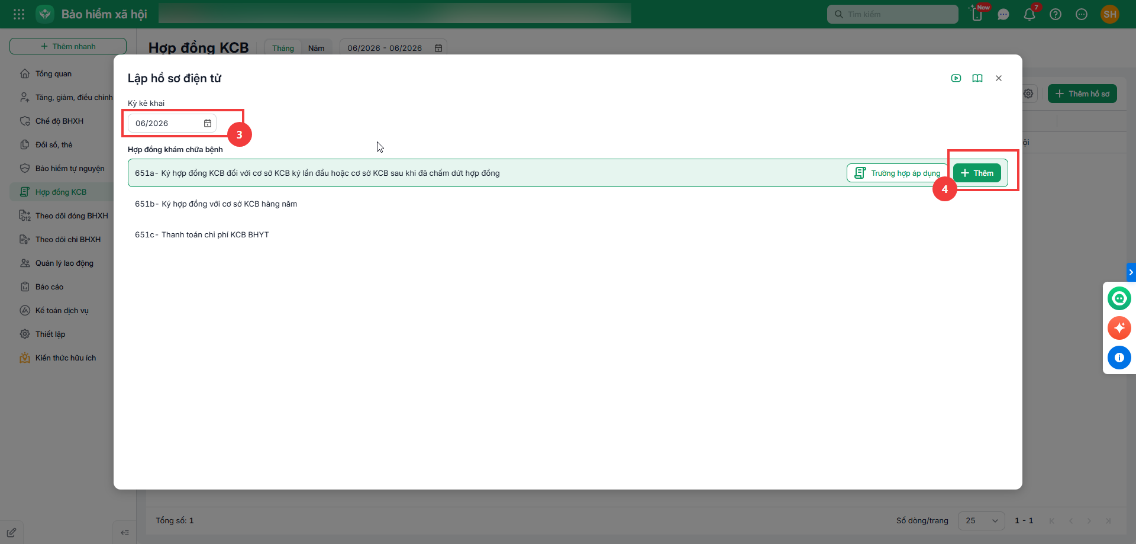The image size is (1136, 544).
Task: Click the Thêm hồ sơ button
Action: point(1082,94)
